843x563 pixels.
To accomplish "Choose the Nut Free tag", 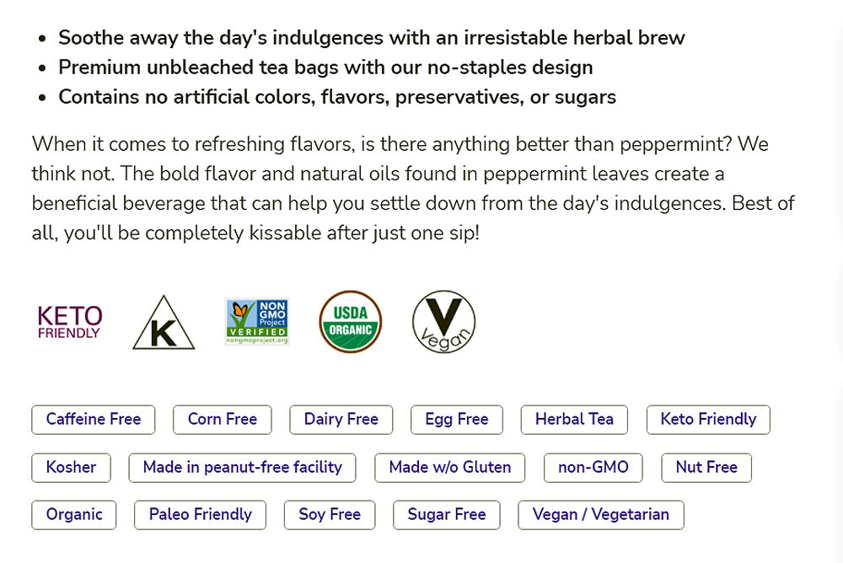I will (706, 468).
